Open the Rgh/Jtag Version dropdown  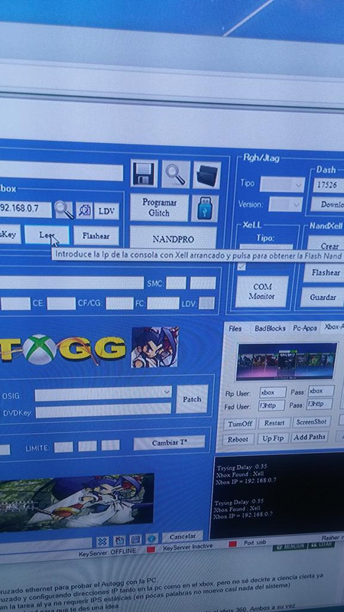(285, 204)
